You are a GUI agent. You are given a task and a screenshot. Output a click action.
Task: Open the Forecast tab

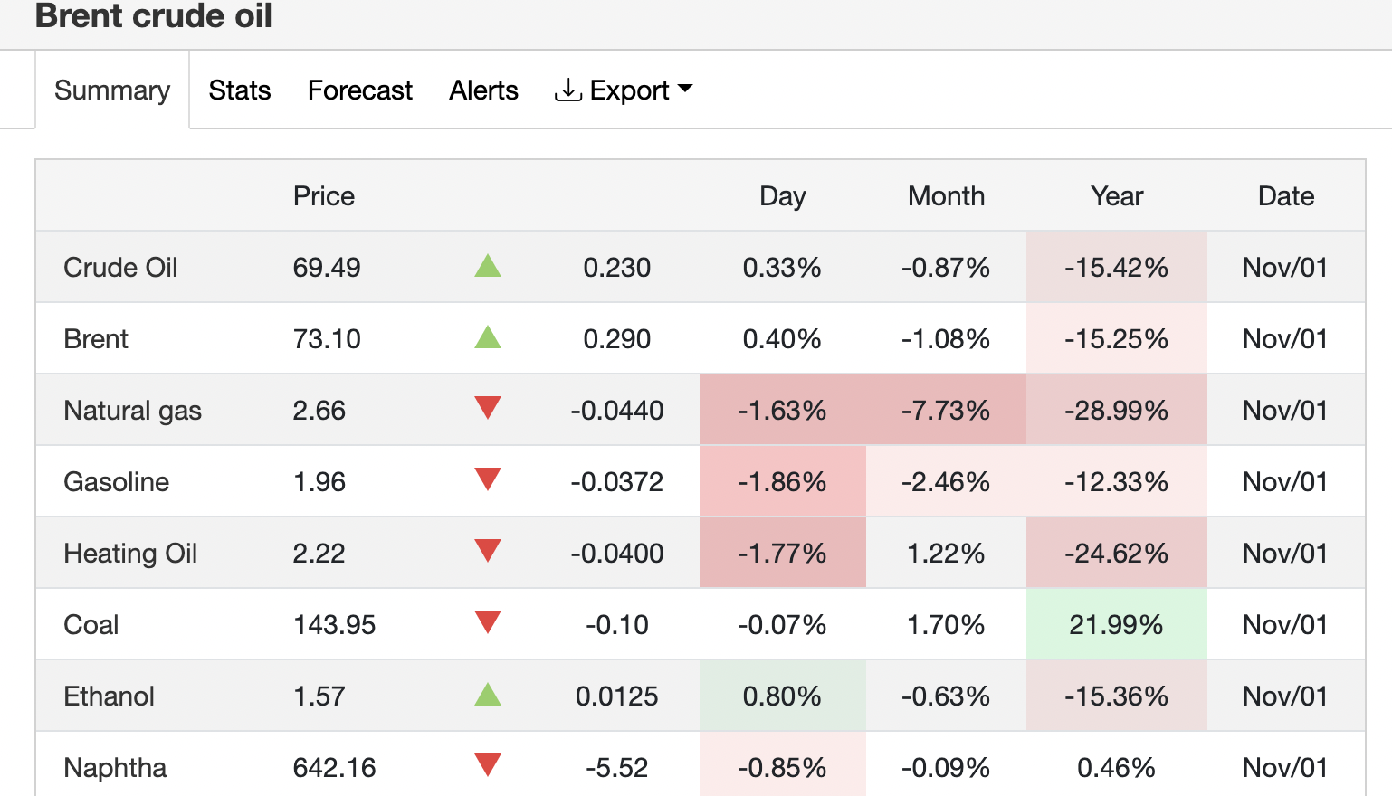coord(360,90)
